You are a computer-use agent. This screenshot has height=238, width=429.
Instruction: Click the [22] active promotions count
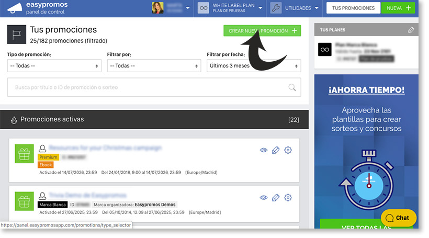(293, 120)
